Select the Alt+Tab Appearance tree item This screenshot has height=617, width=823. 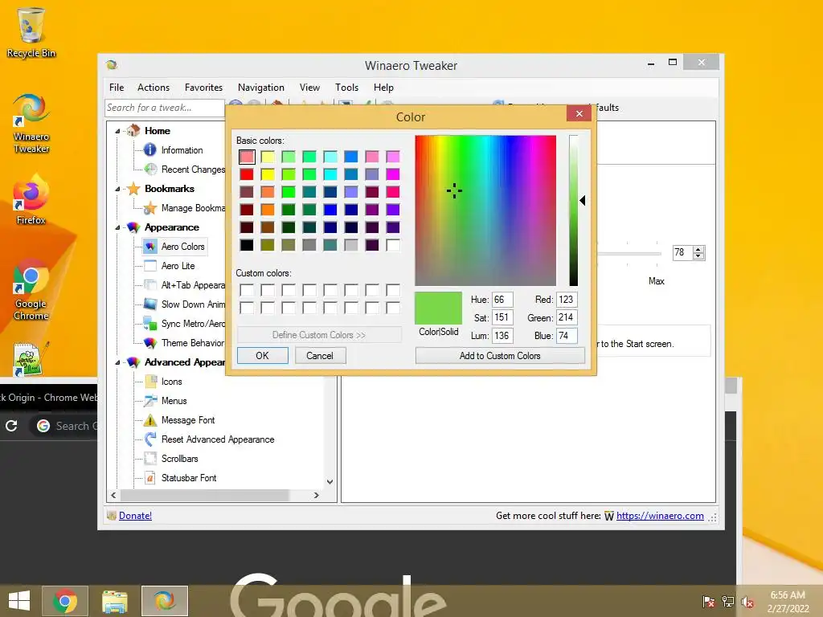[184, 285]
